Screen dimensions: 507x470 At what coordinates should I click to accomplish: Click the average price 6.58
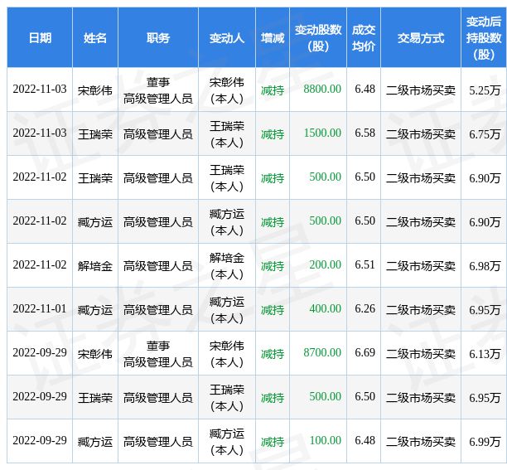click(x=365, y=133)
